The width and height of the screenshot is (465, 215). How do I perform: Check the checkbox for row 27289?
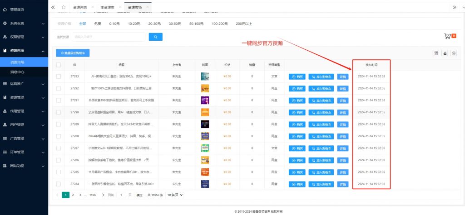pyautogui.click(x=59, y=124)
